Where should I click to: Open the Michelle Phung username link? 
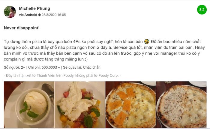34,8
